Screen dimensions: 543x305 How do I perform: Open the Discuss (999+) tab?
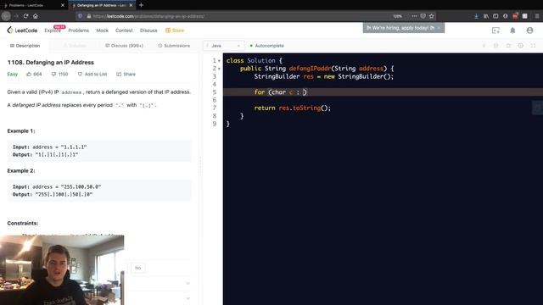125,46
